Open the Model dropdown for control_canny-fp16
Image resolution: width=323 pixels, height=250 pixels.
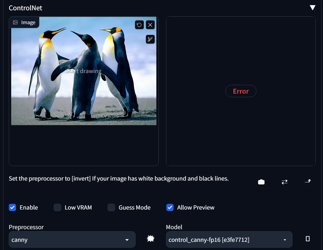[229, 239]
